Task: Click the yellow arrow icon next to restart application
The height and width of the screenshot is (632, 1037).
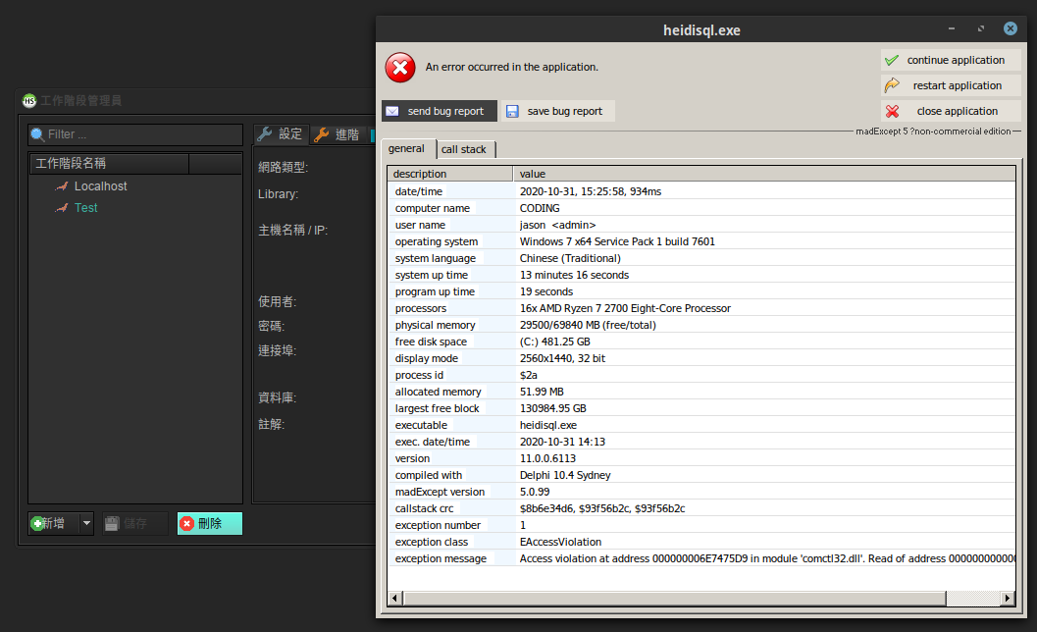Action: [x=892, y=85]
